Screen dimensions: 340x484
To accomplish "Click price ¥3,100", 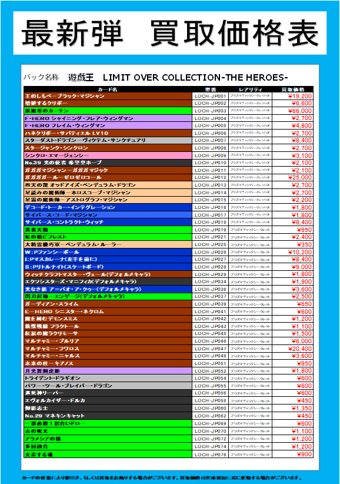I will [x=301, y=155].
